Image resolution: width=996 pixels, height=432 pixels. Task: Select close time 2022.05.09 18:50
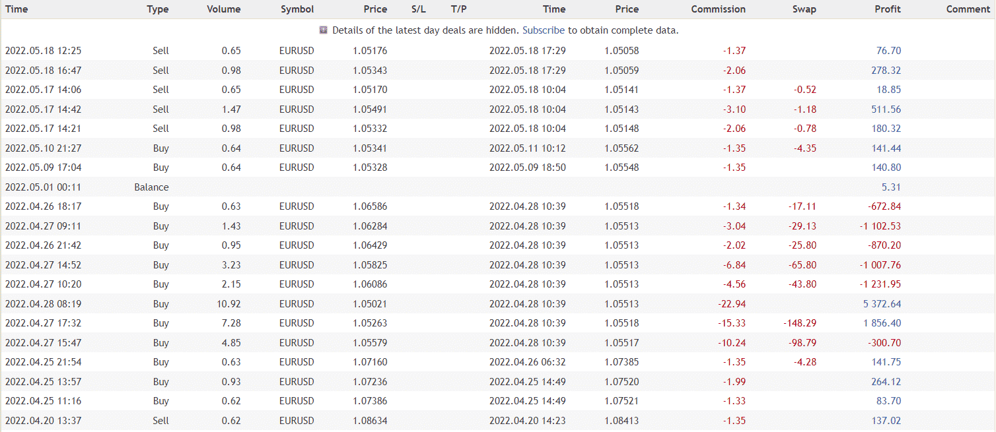(528, 168)
